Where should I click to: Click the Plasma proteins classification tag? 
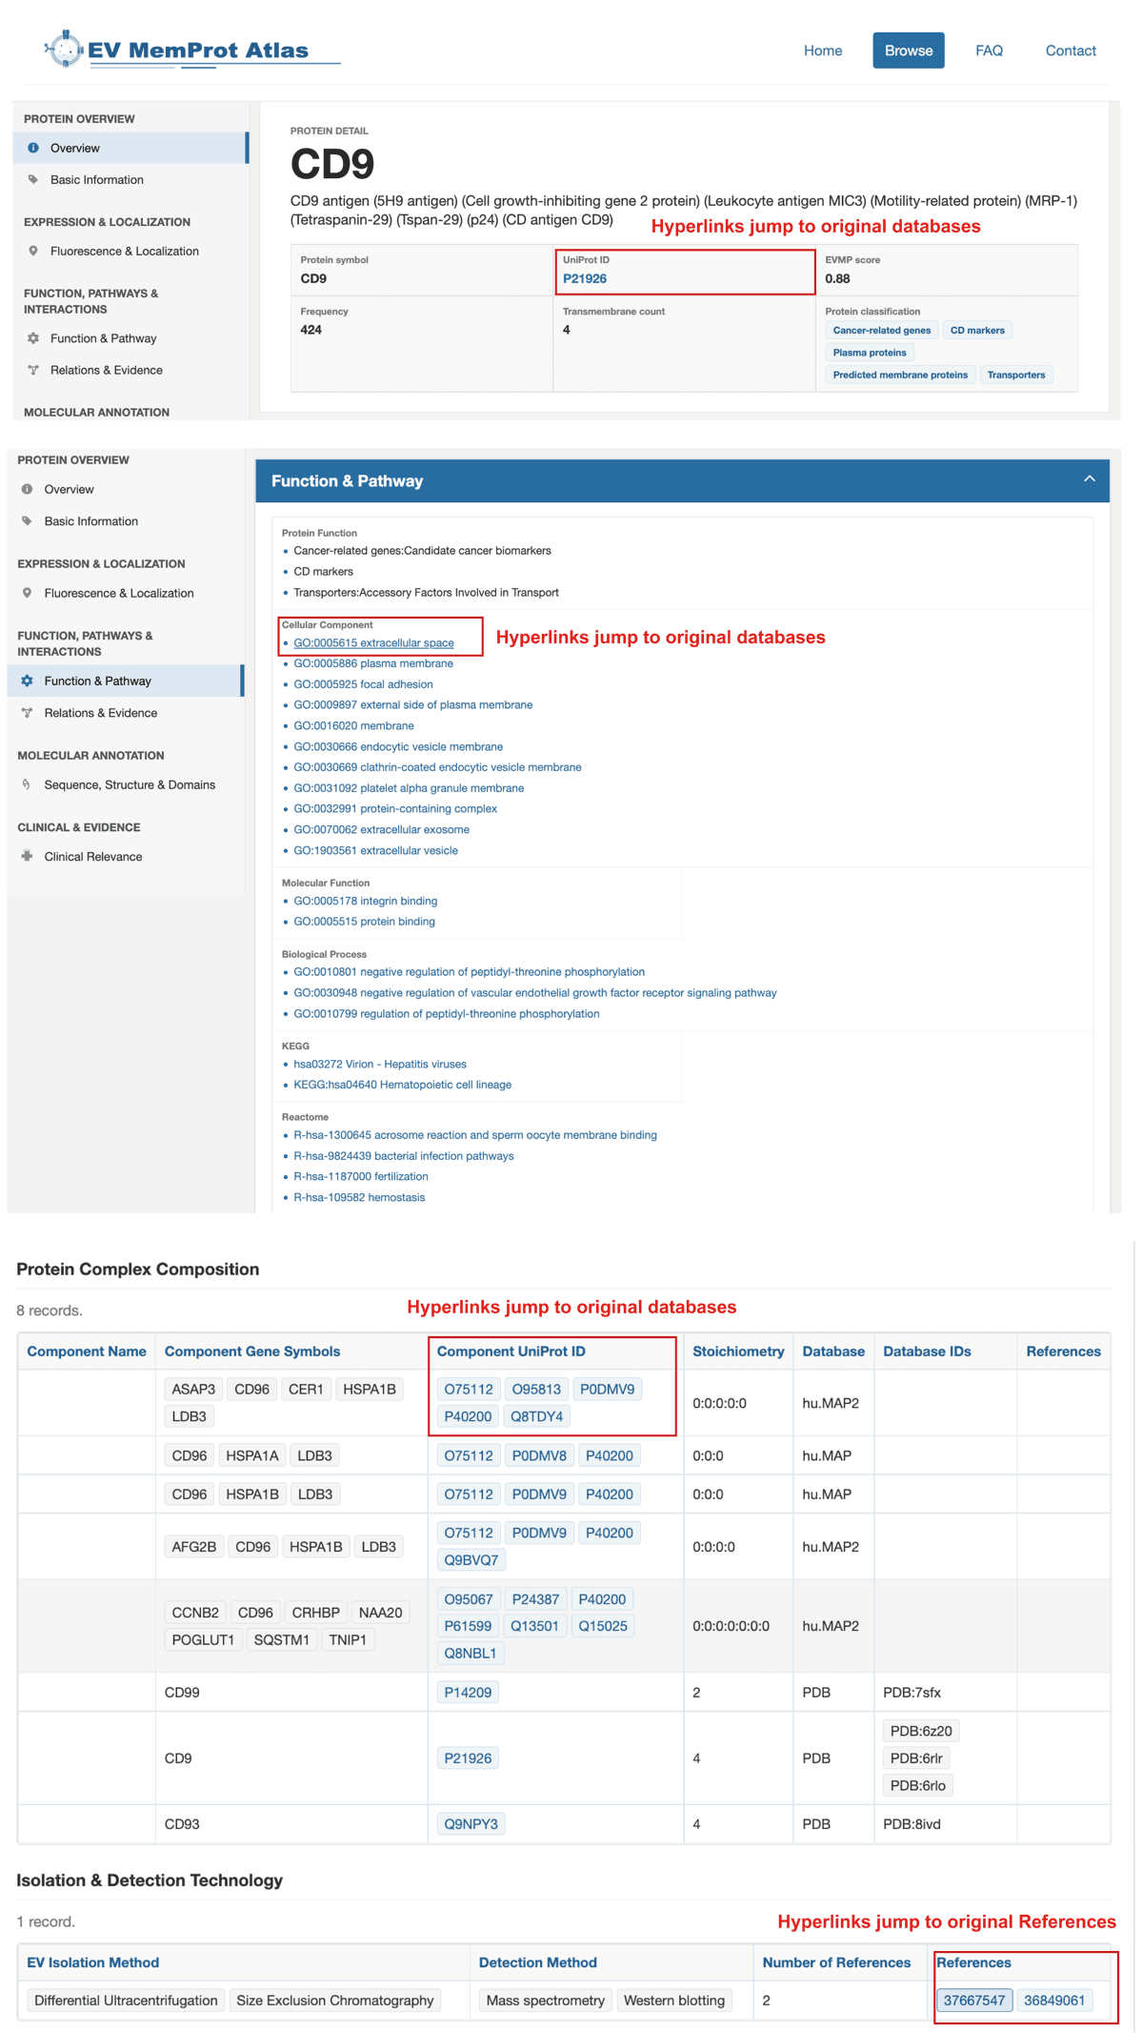point(870,352)
